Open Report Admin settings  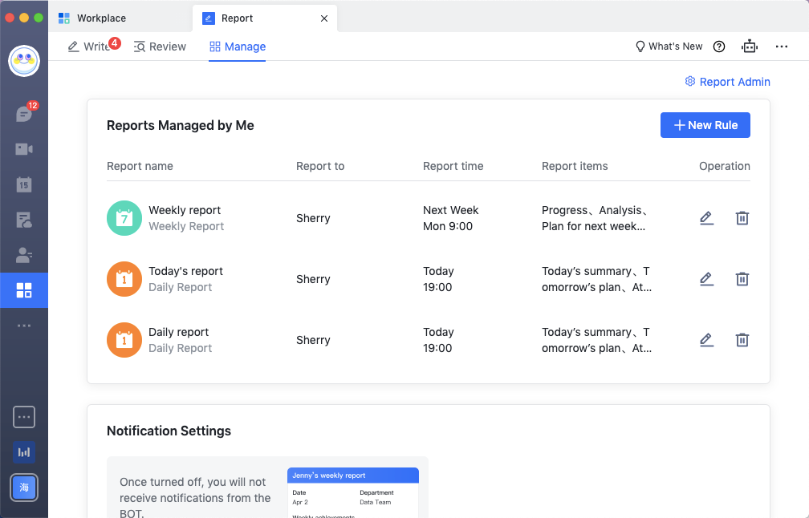[727, 81]
